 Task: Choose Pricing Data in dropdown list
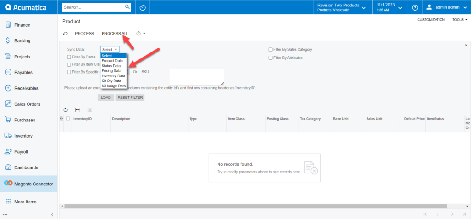tap(114, 71)
